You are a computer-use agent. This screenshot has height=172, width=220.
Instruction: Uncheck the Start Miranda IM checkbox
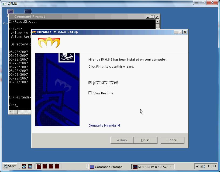click(90, 83)
